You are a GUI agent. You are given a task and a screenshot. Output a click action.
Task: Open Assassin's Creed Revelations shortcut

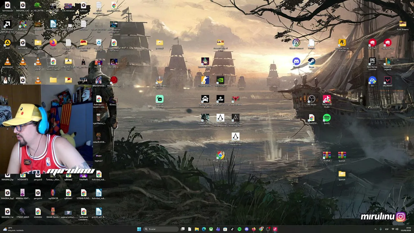click(205, 120)
